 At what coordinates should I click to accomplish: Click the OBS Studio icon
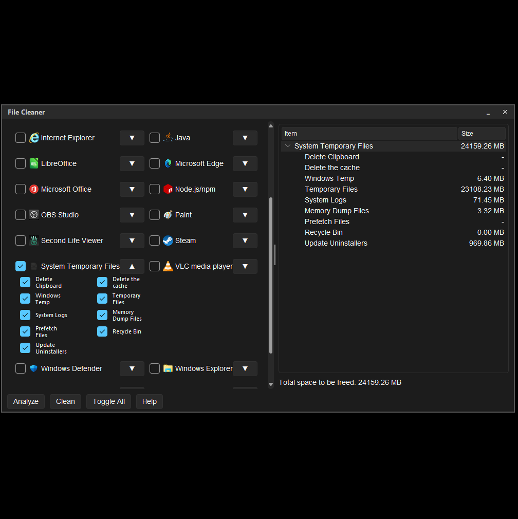tap(34, 215)
